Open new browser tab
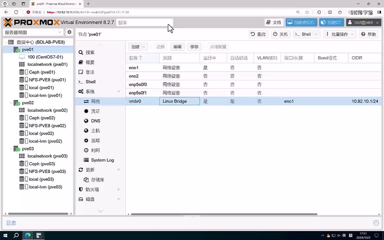384x240 pixels. click(88, 4)
